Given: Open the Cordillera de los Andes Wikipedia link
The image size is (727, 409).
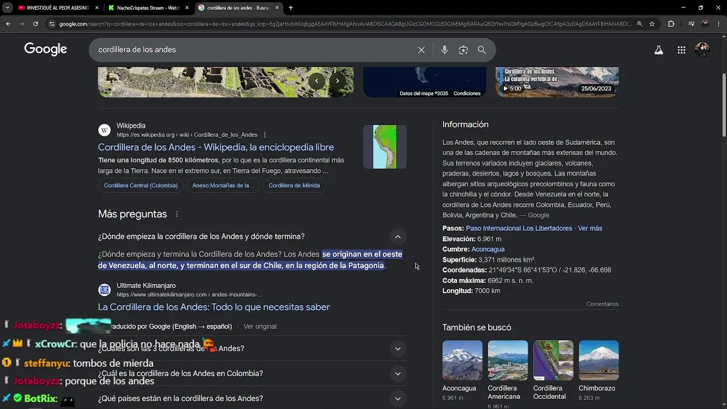Looking at the screenshot, I should tap(216, 148).
